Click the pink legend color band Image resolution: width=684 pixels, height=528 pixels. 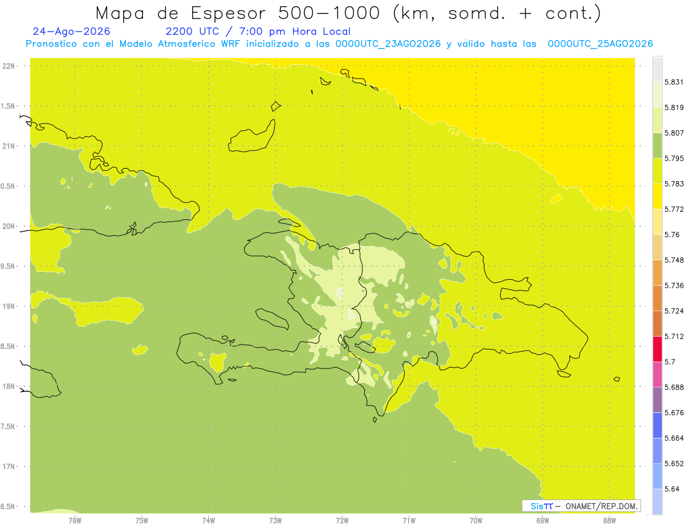pos(657,374)
